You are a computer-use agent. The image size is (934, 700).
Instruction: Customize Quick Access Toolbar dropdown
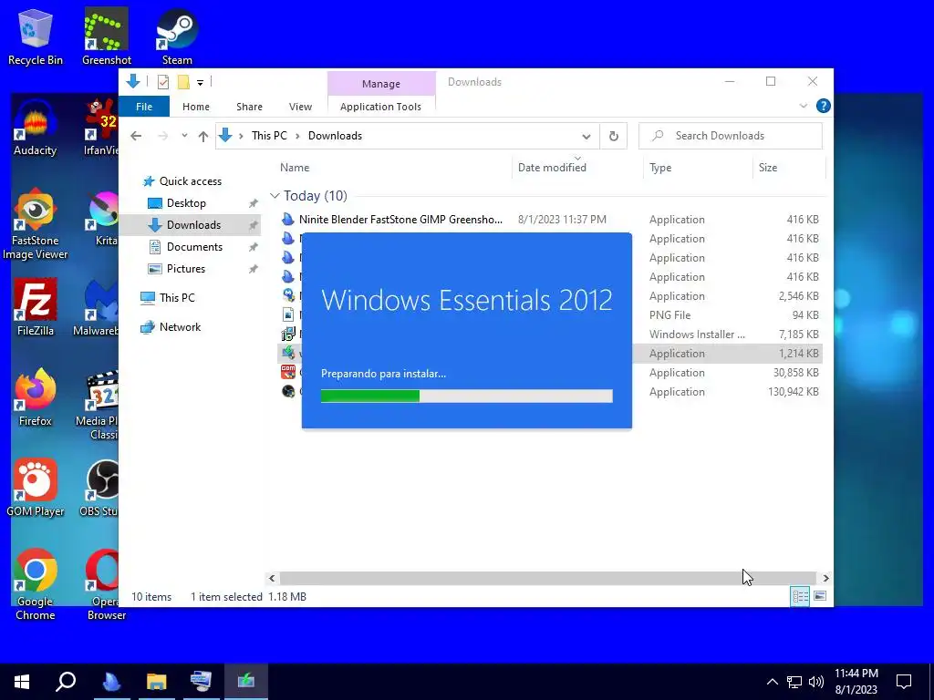[x=200, y=83]
